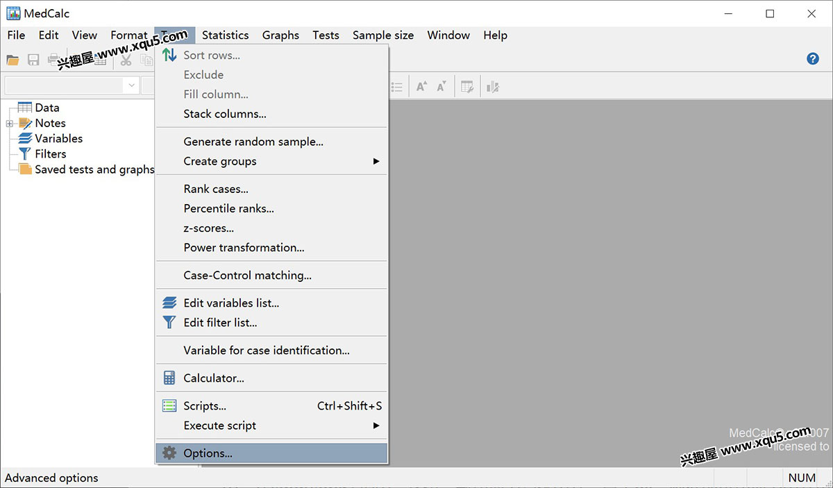The height and width of the screenshot is (488, 833).
Task: Choose Variable for case identification...
Action: click(x=271, y=351)
